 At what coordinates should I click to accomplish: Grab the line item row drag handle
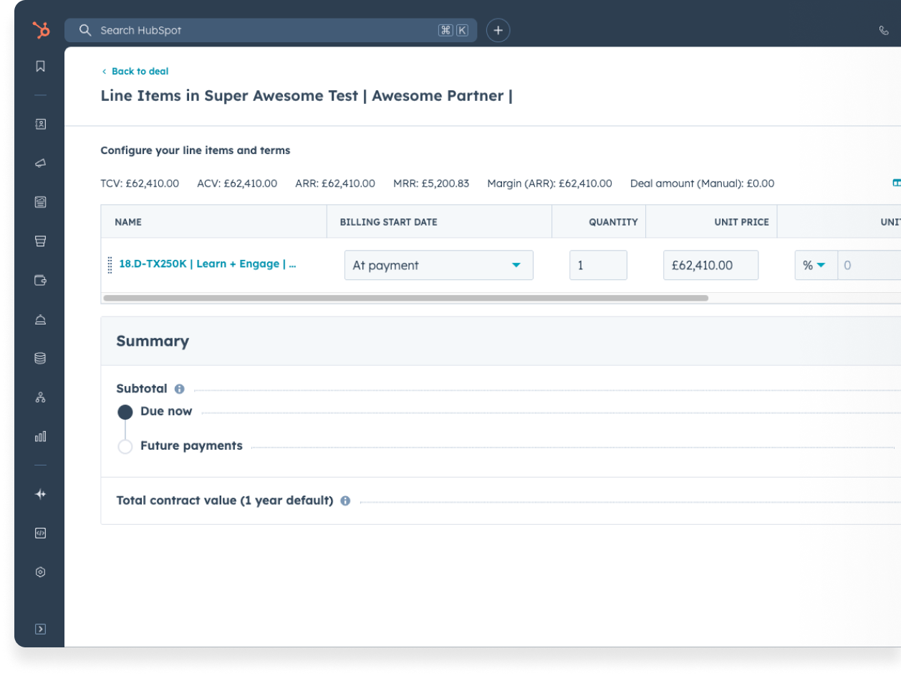(x=110, y=265)
